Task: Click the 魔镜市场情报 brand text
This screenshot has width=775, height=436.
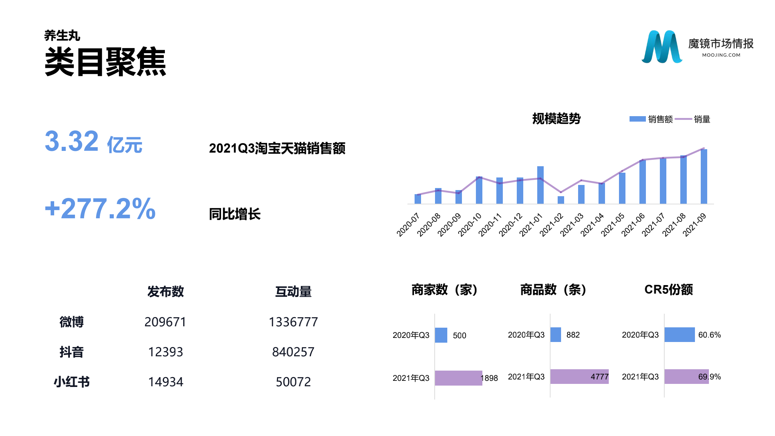Action: 720,44
